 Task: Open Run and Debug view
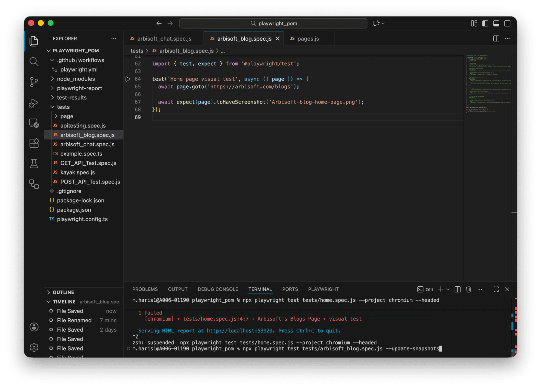click(34, 103)
